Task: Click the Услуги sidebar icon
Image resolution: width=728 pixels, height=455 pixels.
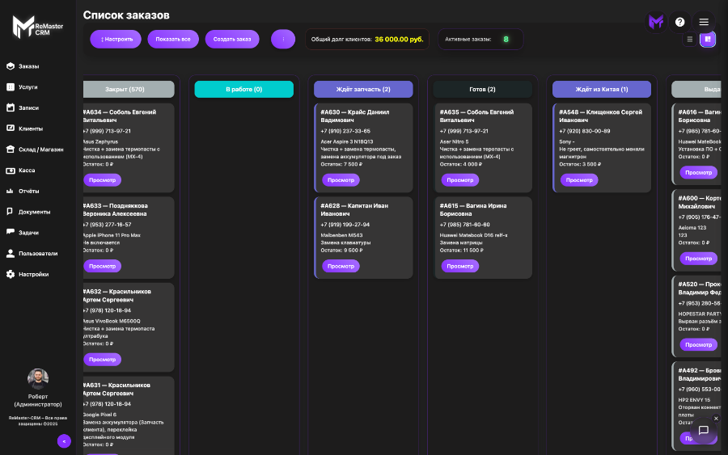Action: pyautogui.click(x=11, y=86)
